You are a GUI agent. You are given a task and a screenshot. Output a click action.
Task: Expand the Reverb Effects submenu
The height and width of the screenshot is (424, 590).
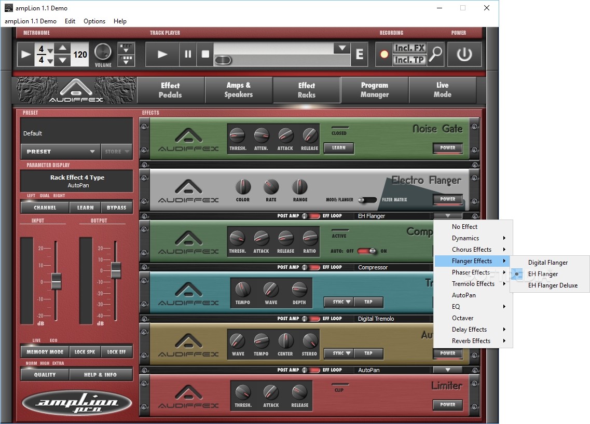click(473, 341)
